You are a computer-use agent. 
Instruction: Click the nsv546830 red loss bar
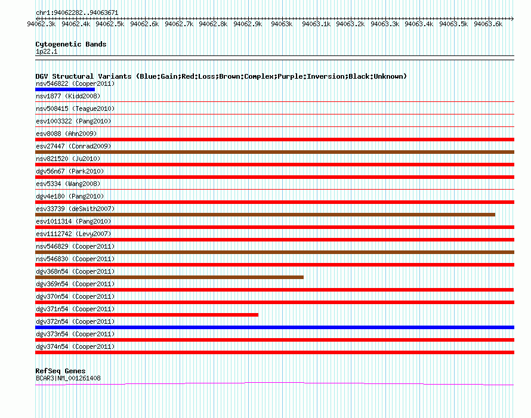click(274, 265)
